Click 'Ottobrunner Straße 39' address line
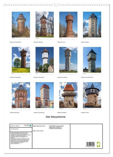The height and width of the screenshot is (157, 113). [x=55, y=127]
